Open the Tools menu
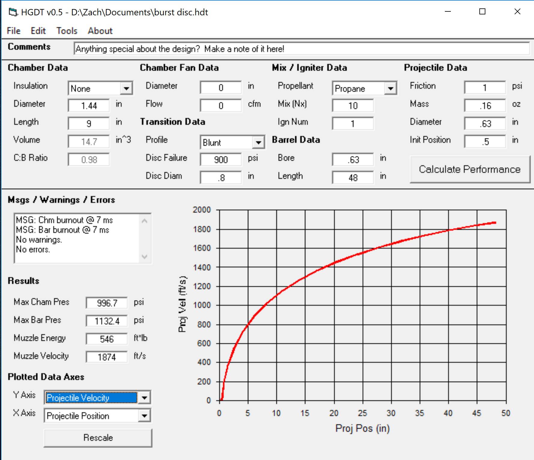The width and height of the screenshot is (534, 460). pyautogui.click(x=67, y=31)
